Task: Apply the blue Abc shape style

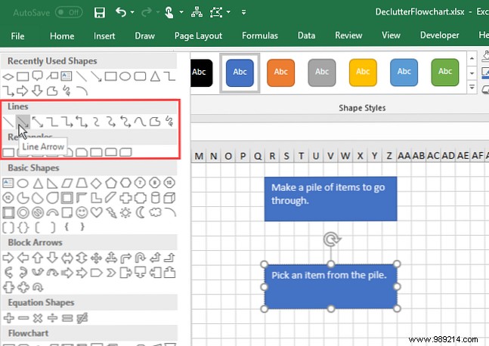Action: pyautogui.click(x=240, y=73)
